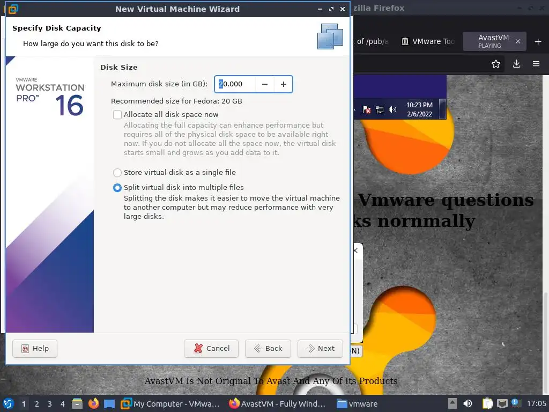The width and height of the screenshot is (549, 412).
Task: Launch Firefox from taskbar quick launcher
Action: point(93,403)
